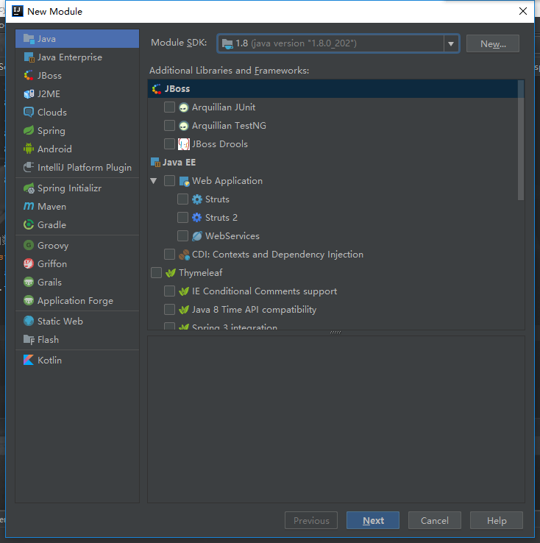Select the Java module type icon
The height and width of the screenshot is (543, 540).
click(29, 39)
